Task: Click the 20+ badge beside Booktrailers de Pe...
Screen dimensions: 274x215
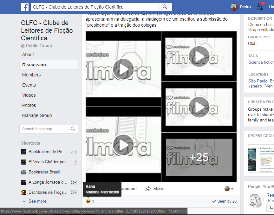Action: pyautogui.click(x=73, y=152)
